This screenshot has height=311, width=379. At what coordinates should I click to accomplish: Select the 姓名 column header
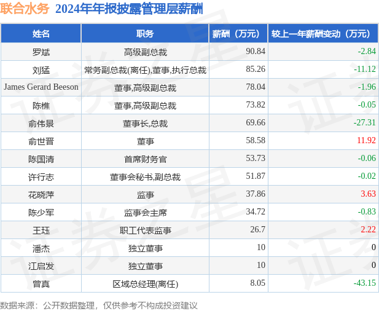pos(41,34)
